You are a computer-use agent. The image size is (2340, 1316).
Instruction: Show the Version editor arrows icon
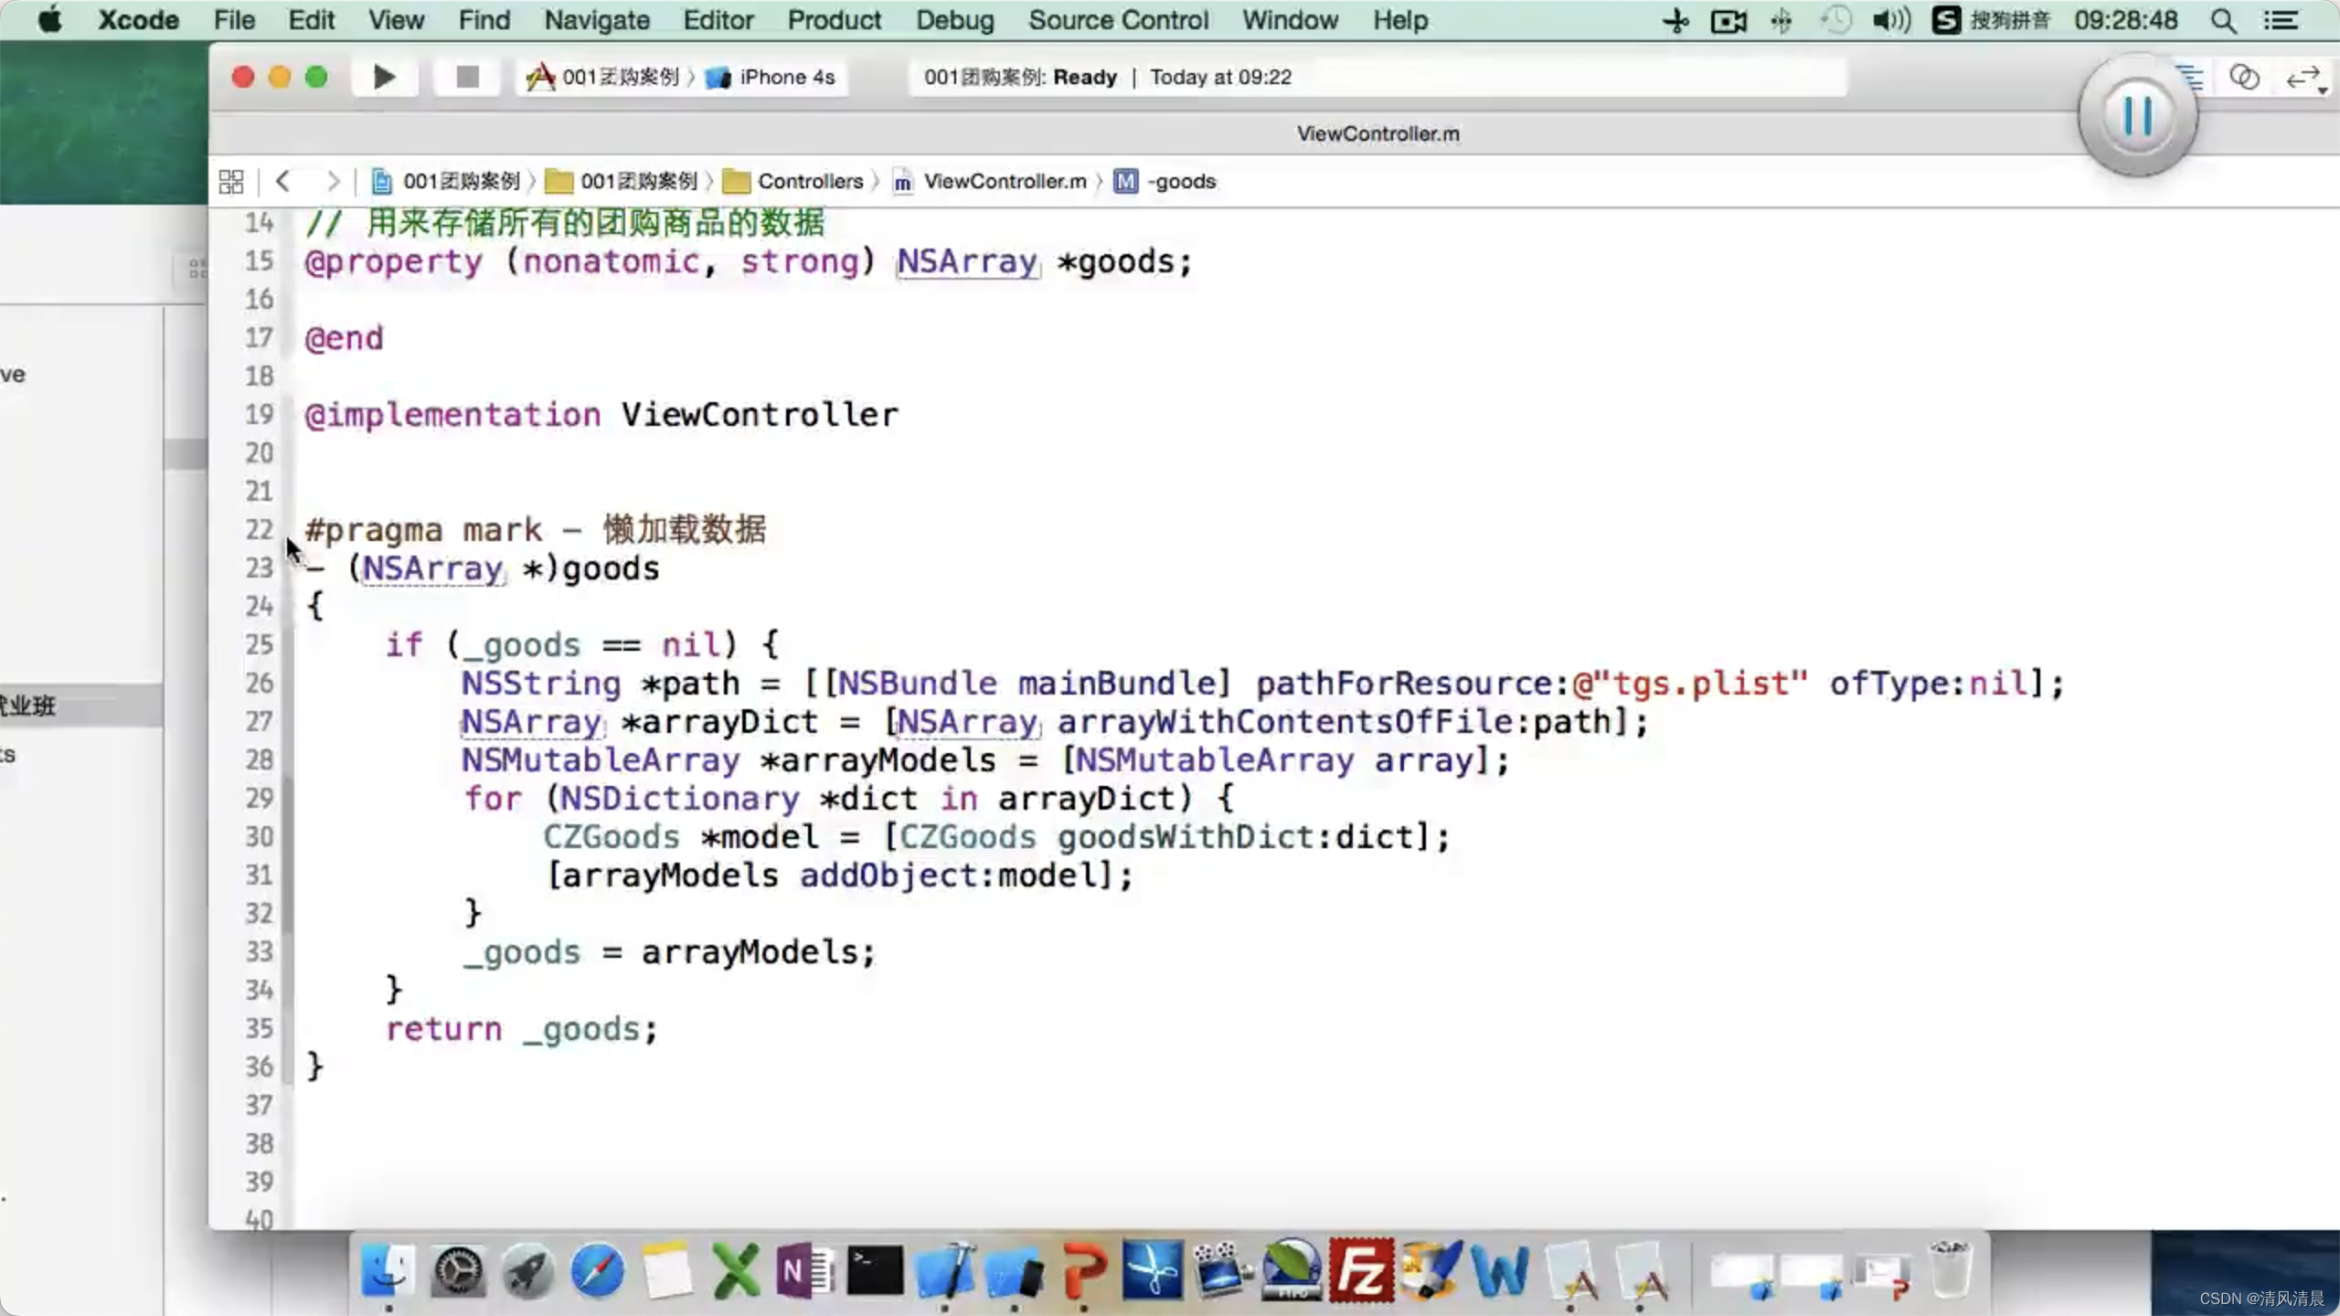click(2303, 79)
